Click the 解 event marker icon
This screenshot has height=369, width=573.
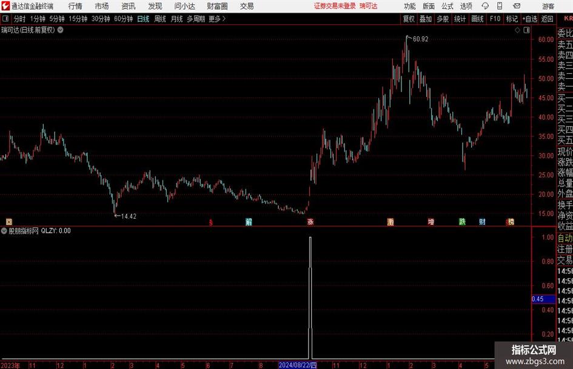point(249,221)
